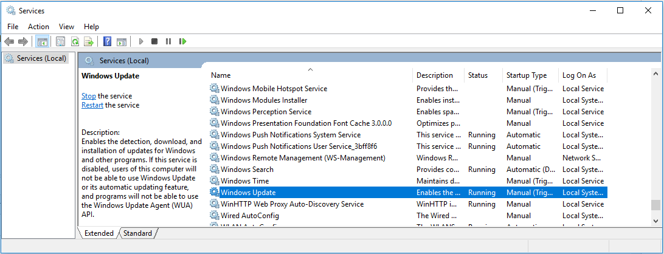The width and height of the screenshot is (664, 254).
Task: Open the Help menu
Action: coord(91,26)
